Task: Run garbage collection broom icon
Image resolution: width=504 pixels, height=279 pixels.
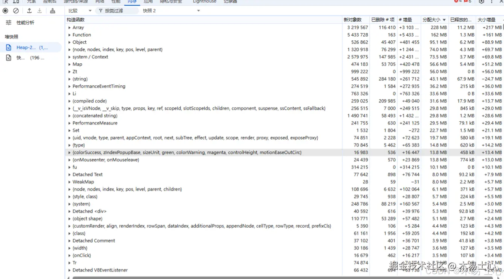Action: 53,11
